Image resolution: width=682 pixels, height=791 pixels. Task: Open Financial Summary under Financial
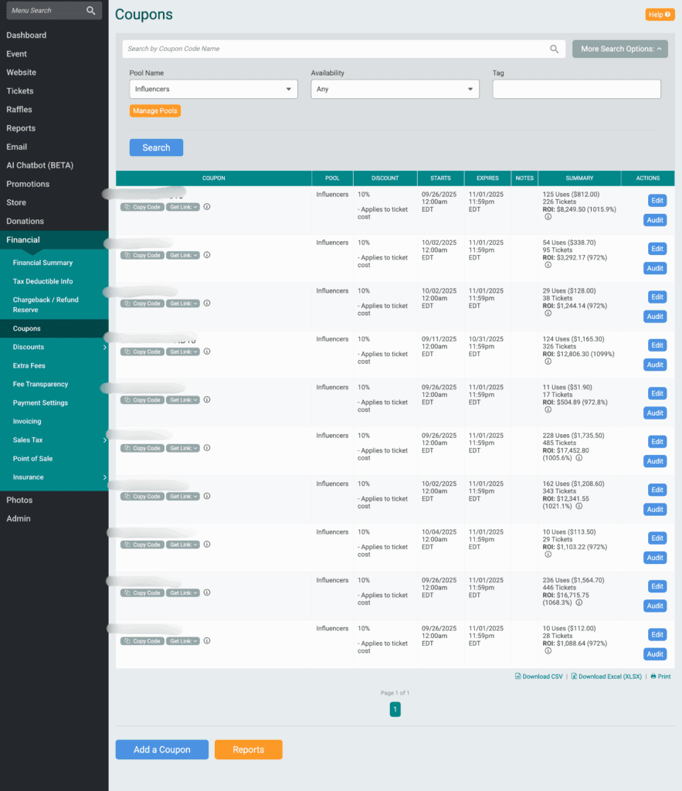click(44, 263)
